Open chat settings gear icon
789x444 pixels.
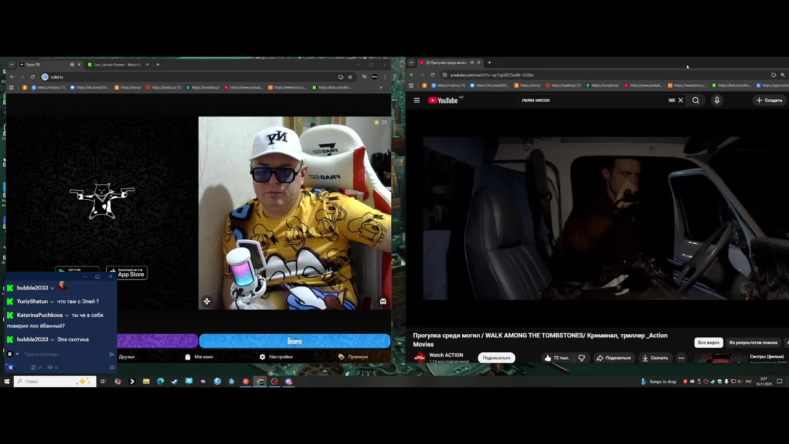112,368
